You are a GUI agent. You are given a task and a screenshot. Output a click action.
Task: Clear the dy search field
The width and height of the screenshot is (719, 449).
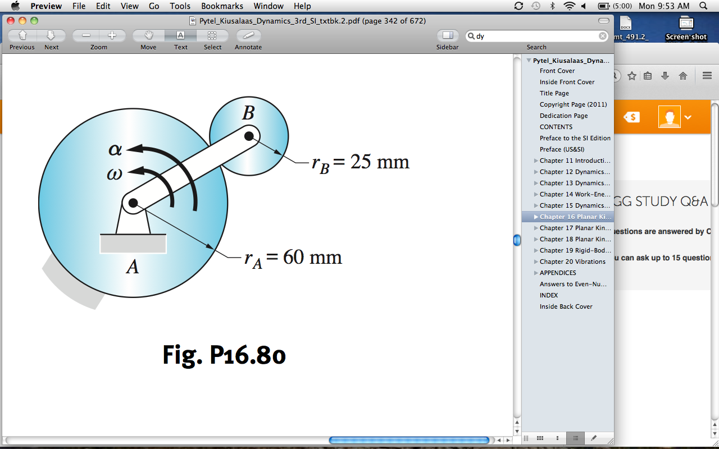point(602,35)
